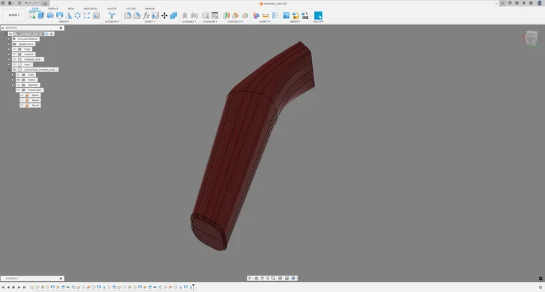Click the Extrude tool icon
Viewport: 545px width, 292px height.
tap(41, 15)
